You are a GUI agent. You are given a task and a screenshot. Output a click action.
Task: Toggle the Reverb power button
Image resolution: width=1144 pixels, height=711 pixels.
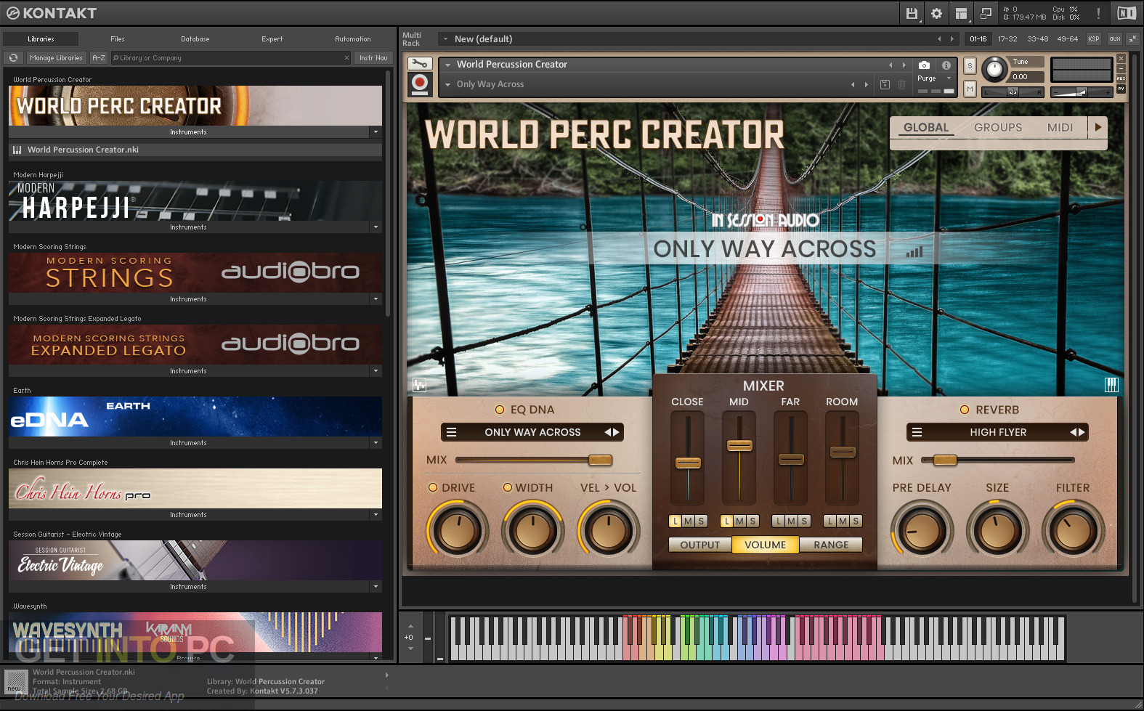965,410
